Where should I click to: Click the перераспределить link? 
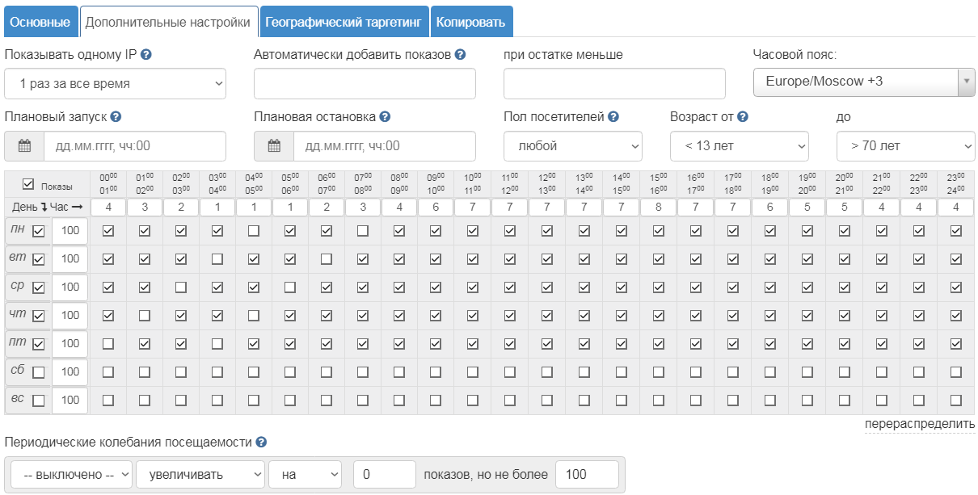(919, 424)
